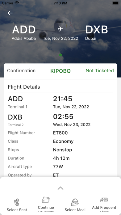This screenshot has width=121, height=215.
Task: Tap the back arrow icon
Action: (x=10, y=13)
